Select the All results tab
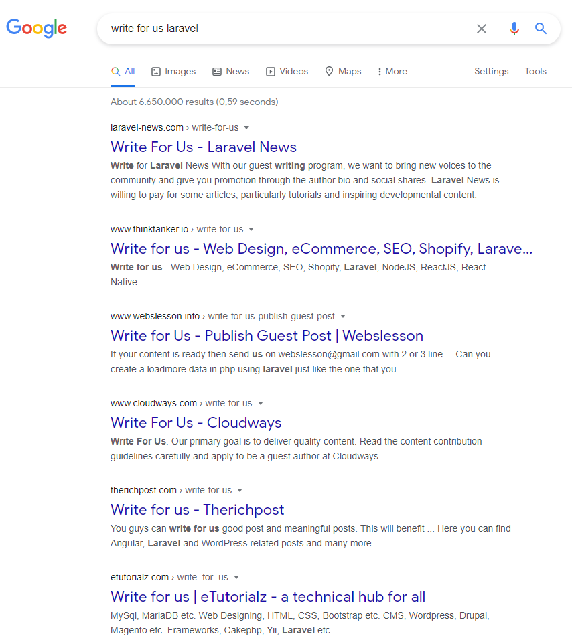 (123, 72)
